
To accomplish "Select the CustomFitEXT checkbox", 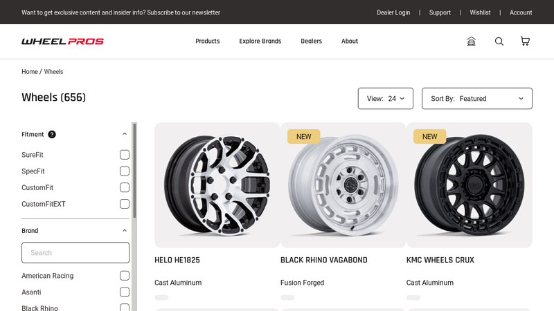I will pos(125,204).
